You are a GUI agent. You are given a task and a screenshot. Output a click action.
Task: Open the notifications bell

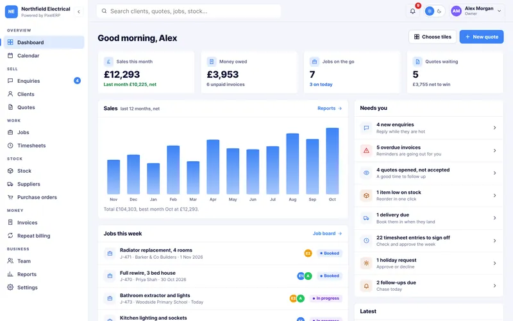pos(412,11)
